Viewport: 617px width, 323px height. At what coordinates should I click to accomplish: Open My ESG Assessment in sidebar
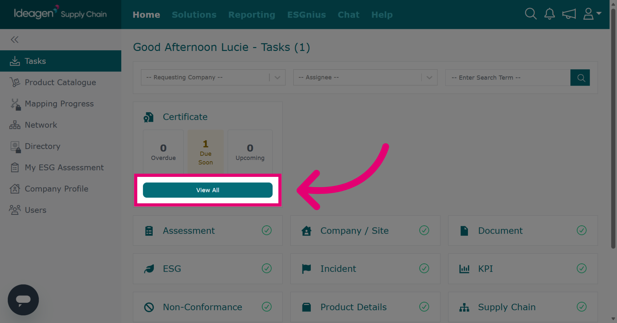click(61, 167)
